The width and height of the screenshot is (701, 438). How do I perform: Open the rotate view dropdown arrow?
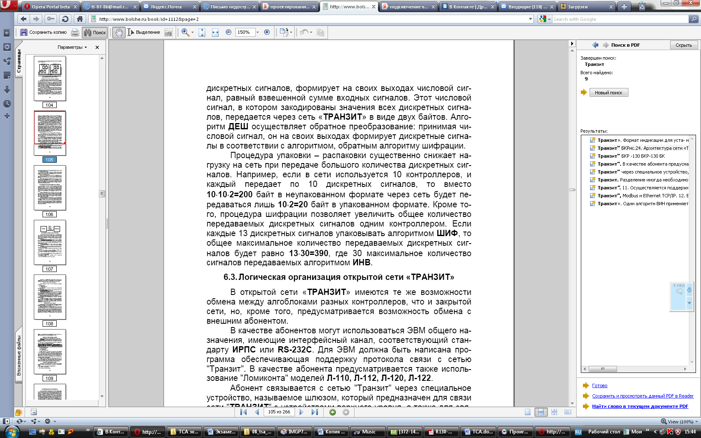click(291, 32)
